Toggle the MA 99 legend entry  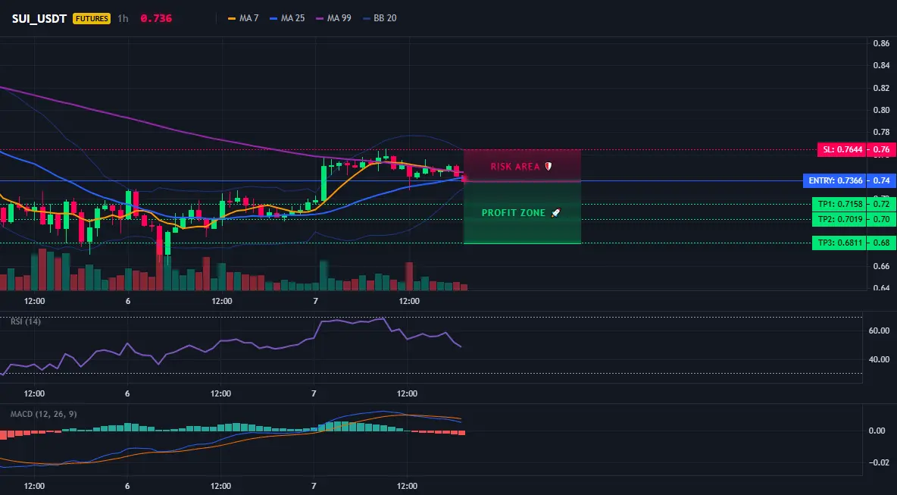[333, 18]
